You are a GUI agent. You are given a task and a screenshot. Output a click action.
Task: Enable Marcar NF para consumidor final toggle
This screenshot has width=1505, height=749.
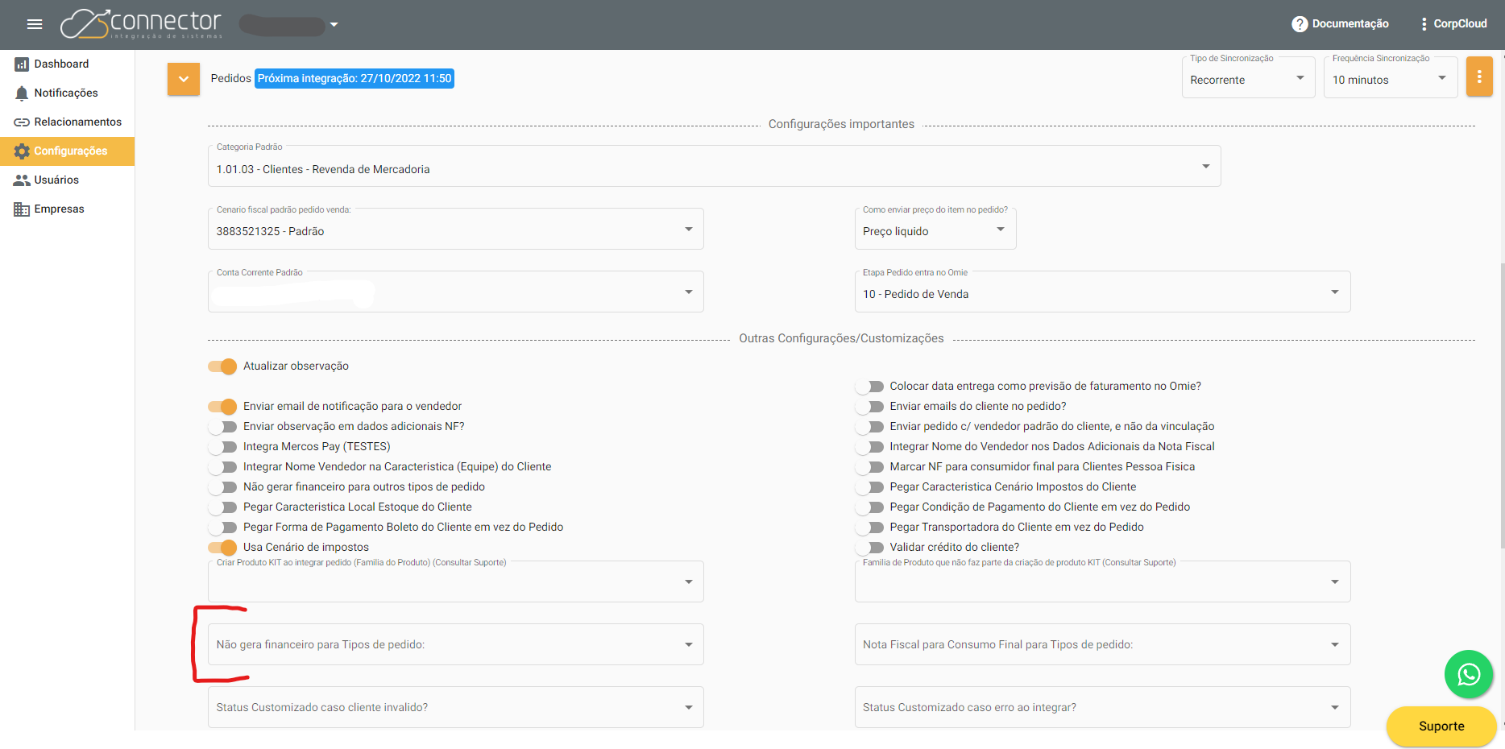(x=869, y=467)
